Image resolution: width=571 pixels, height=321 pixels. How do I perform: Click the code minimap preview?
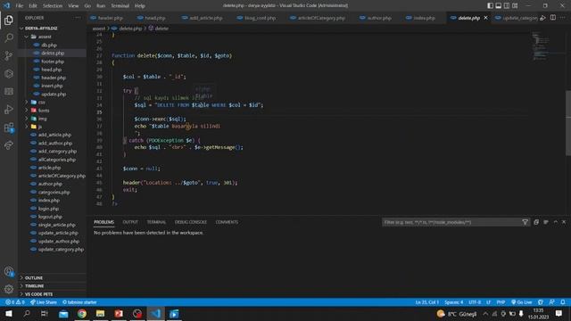pyautogui.click(x=542, y=46)
